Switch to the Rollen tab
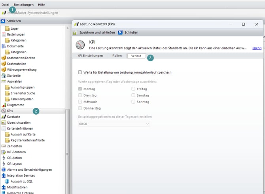The width and height of the screenshot is (265, 194). click(x=117, y=56)
